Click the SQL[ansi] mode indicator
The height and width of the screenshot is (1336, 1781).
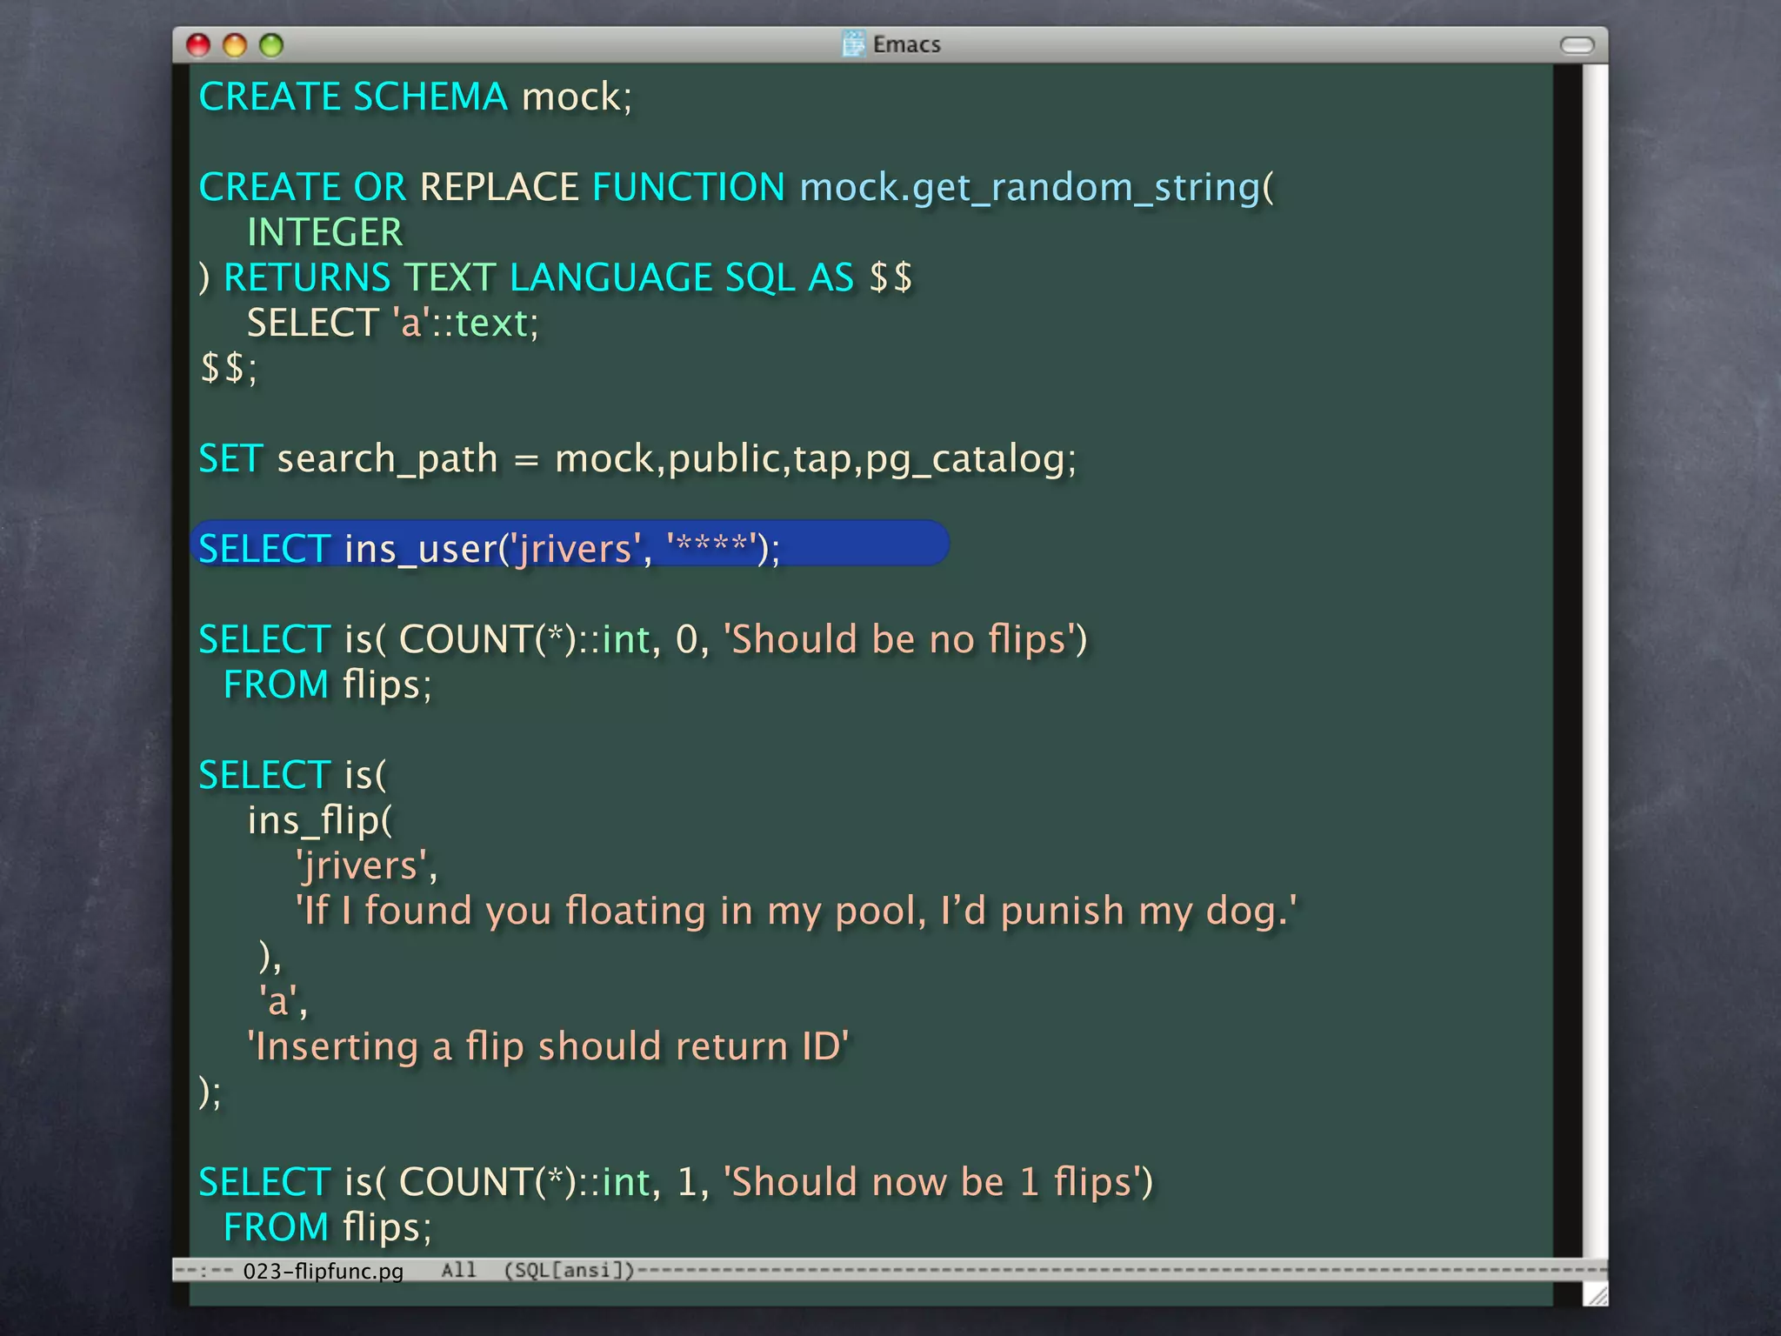(570, 1270)
